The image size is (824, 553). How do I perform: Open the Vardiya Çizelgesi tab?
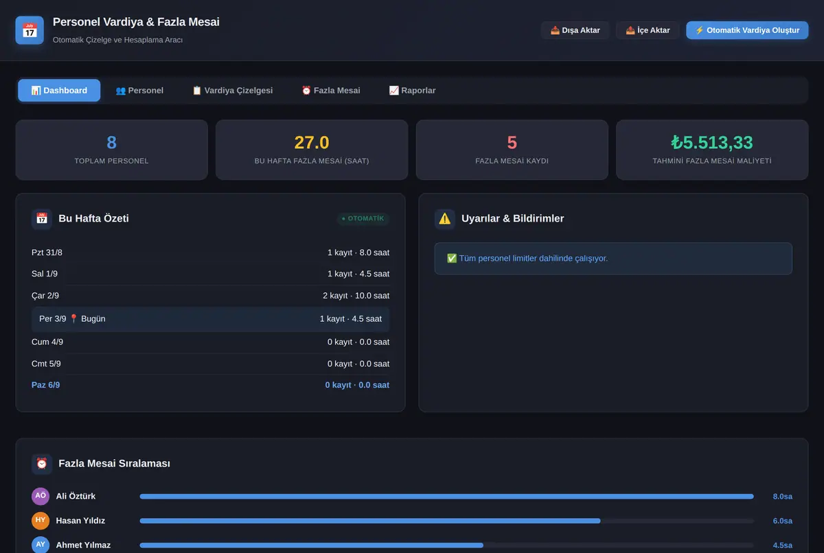click(x=232, y=91)
